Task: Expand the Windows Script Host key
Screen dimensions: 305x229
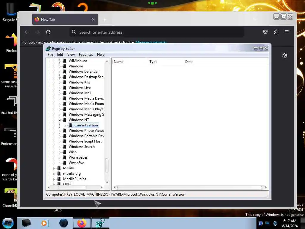Action: (60, 142)
